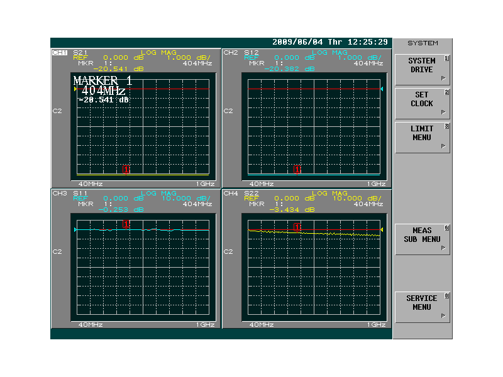
Task: Click the CH4 LOG MAG format label
Action: pos(329,193)
